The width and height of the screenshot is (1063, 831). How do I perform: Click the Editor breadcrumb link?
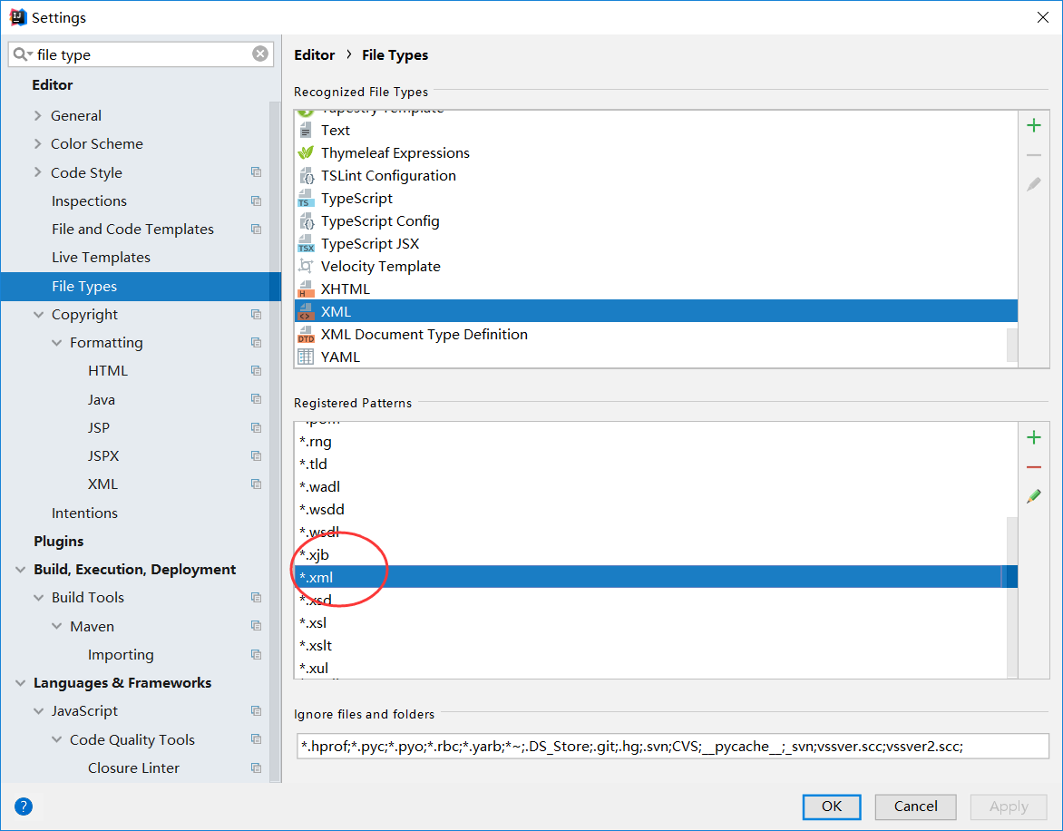click(315, 55)
